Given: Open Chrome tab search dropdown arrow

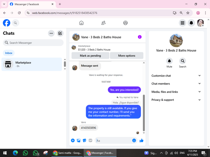Looking at the screenshot, I should (4, 4).
